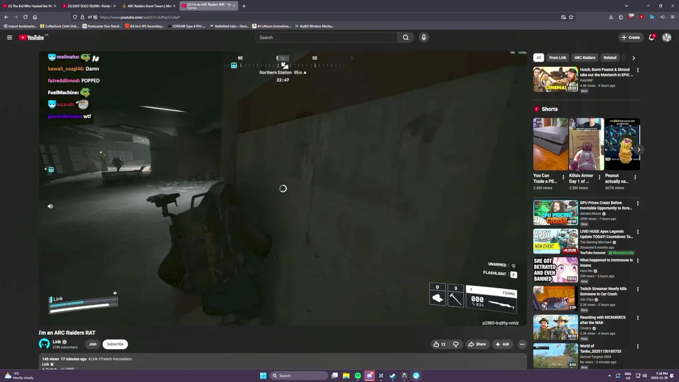Viewport: 679px width, 382px height.
Task: Open Spotify from the taskbar
Action: (x=358, y=376)
